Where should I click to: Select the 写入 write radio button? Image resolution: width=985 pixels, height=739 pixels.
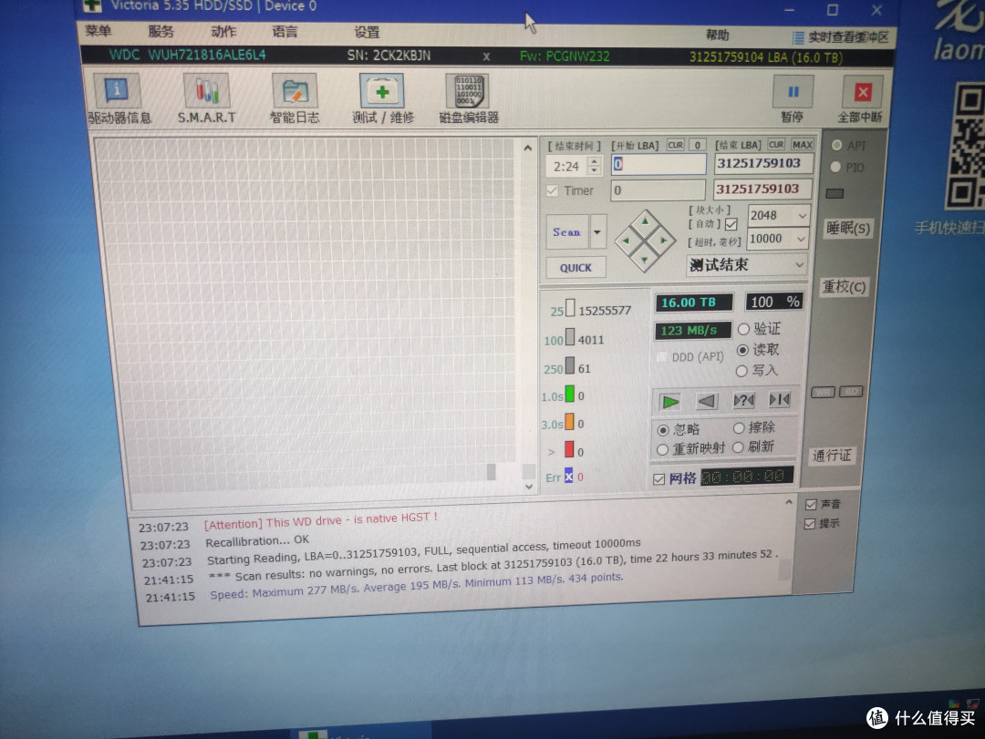(x=741, y=371)
